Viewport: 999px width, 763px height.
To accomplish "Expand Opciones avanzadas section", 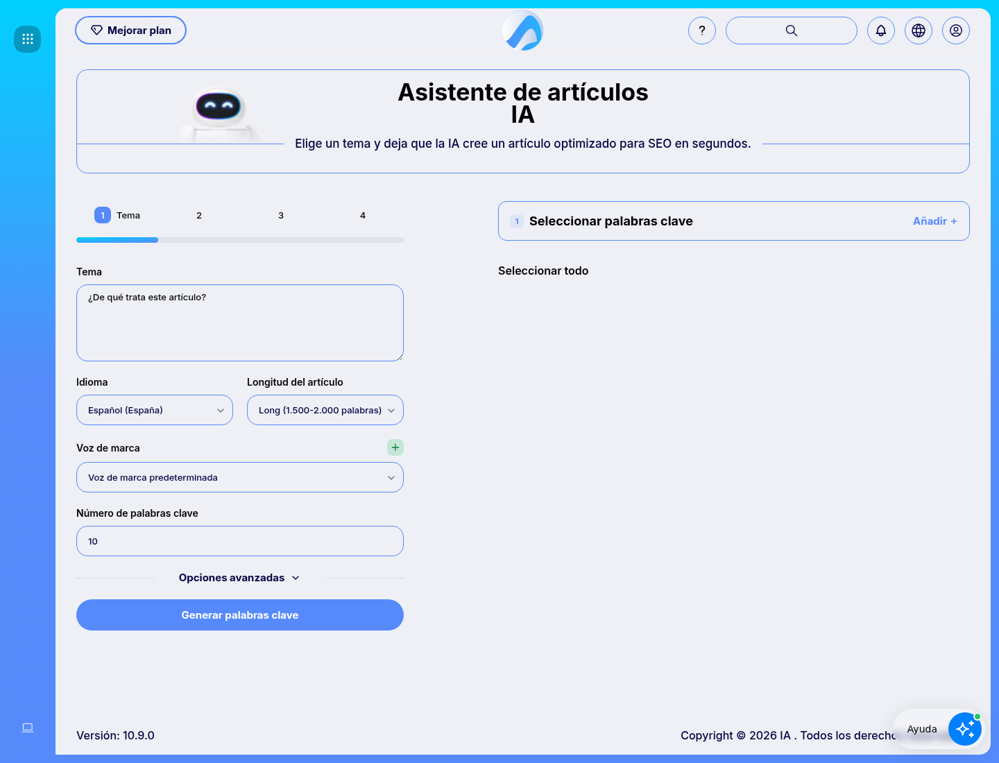I will pyautogui.click(x=239, y=578).
